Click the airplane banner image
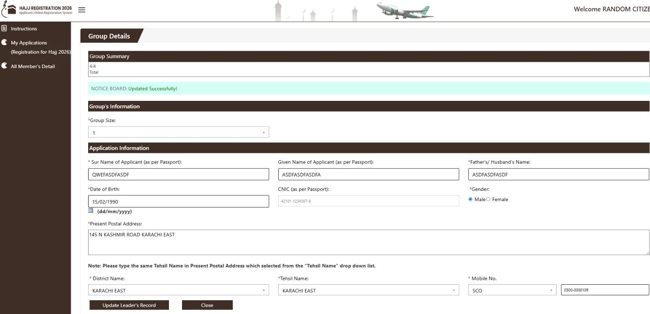The image size is (650, 314). pos(404,10)
